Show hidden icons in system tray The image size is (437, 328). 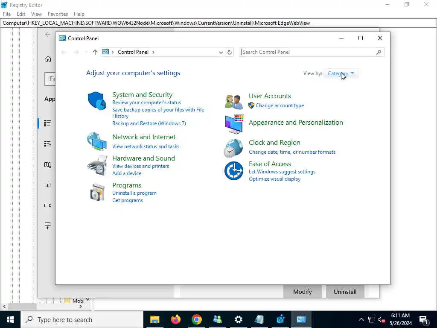coord(361,319)
